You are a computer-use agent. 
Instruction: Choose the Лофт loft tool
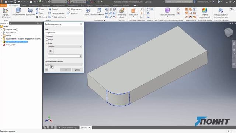40,13
